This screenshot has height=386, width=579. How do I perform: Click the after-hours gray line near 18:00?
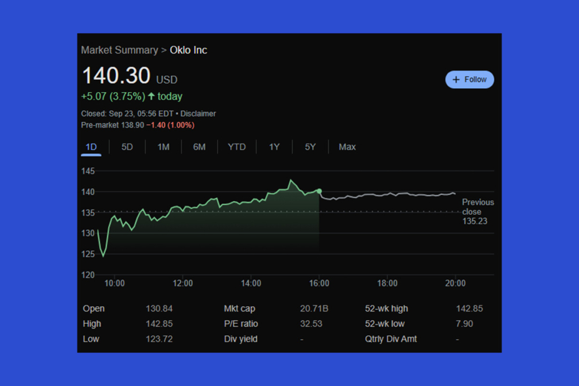click(x=387, y=194)
